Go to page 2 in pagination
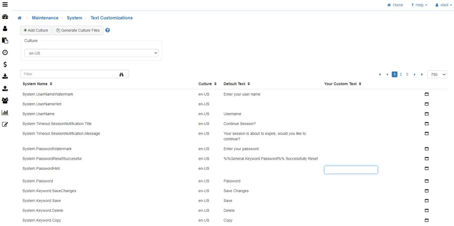Screen dimensions: 454x226 pos(401,75)
